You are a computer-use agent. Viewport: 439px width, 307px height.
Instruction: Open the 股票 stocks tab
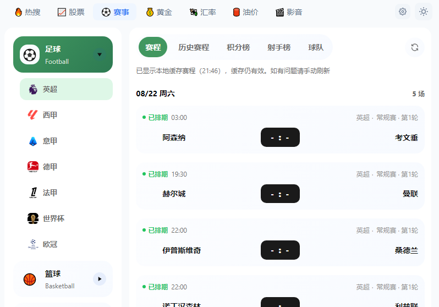click(x=71, y=12)
